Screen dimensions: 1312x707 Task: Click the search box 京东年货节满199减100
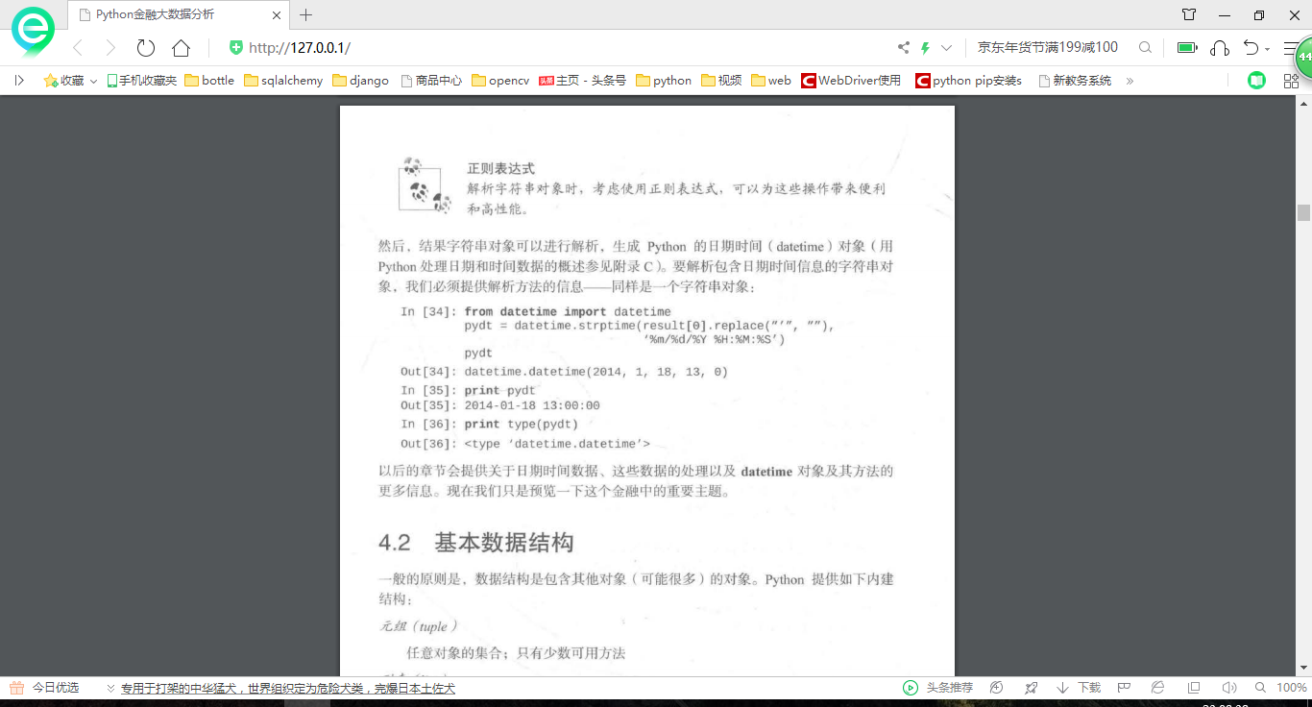[x=1048, y=47]
